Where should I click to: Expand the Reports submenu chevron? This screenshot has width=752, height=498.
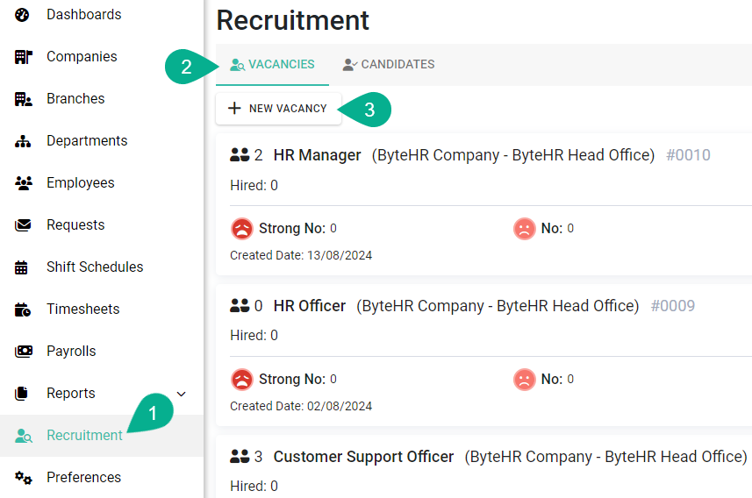pos(182,394)
